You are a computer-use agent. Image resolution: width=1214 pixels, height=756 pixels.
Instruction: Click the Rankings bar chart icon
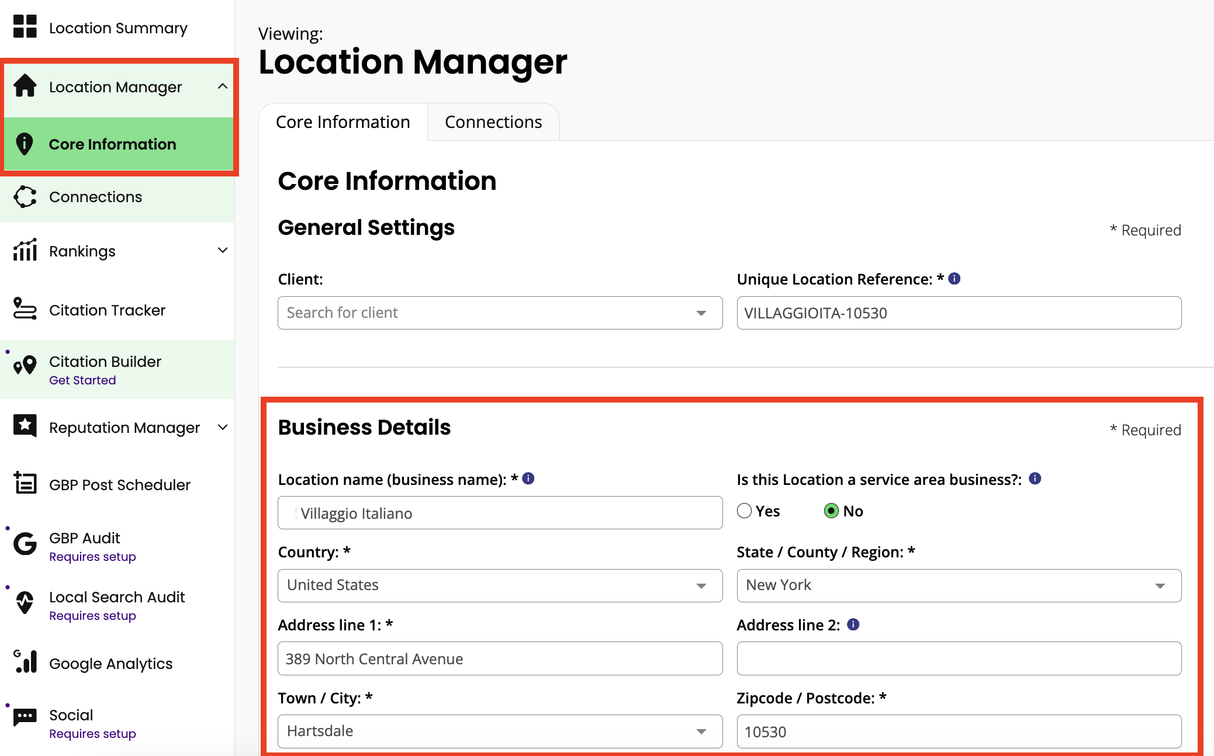[x=25, y=250]
